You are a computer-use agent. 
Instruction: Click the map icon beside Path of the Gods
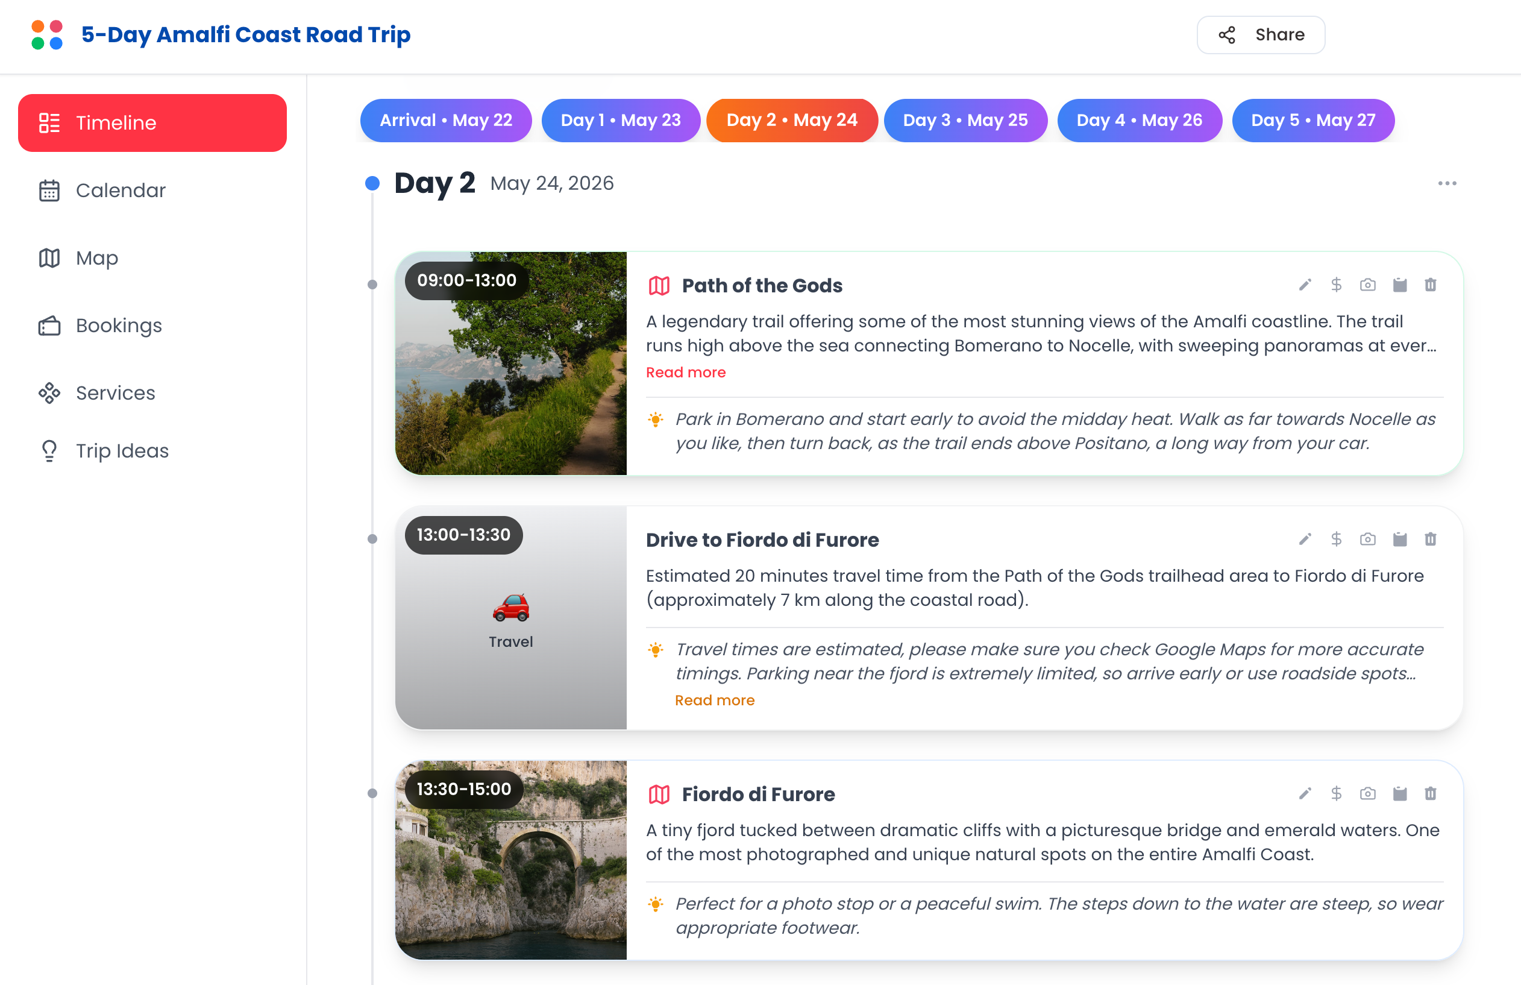[x=659, y=286]
